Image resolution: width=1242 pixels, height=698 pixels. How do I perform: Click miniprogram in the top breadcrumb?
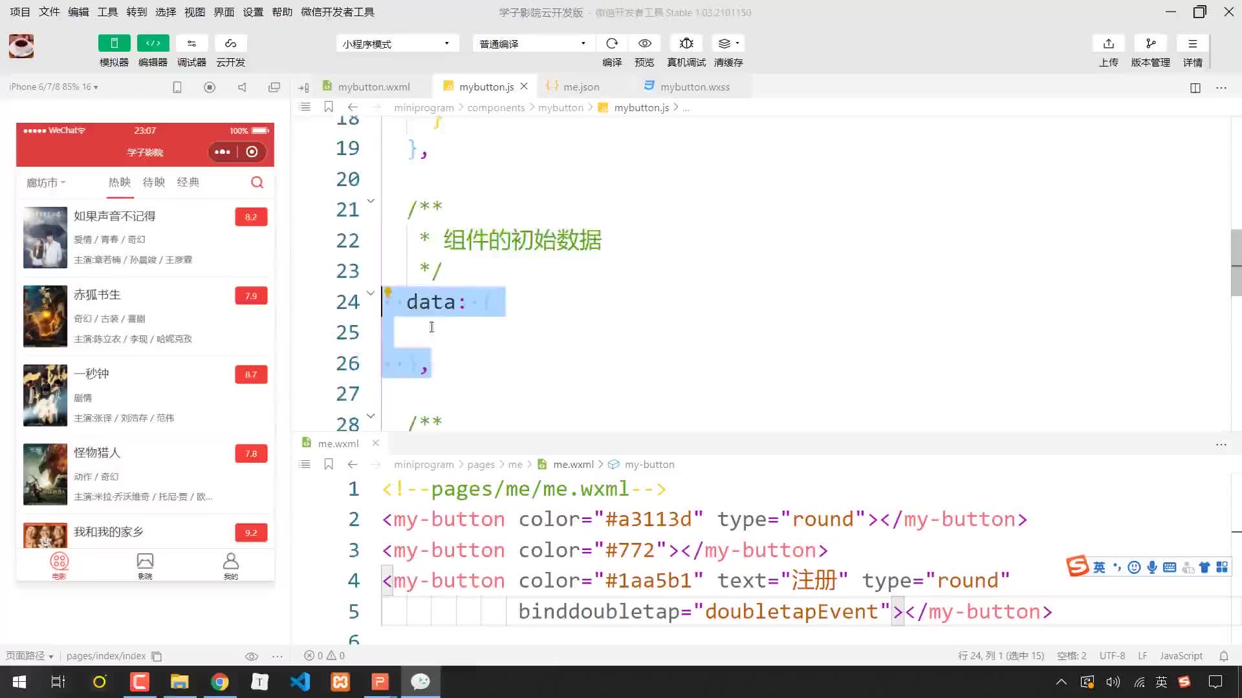pos(424,107)
